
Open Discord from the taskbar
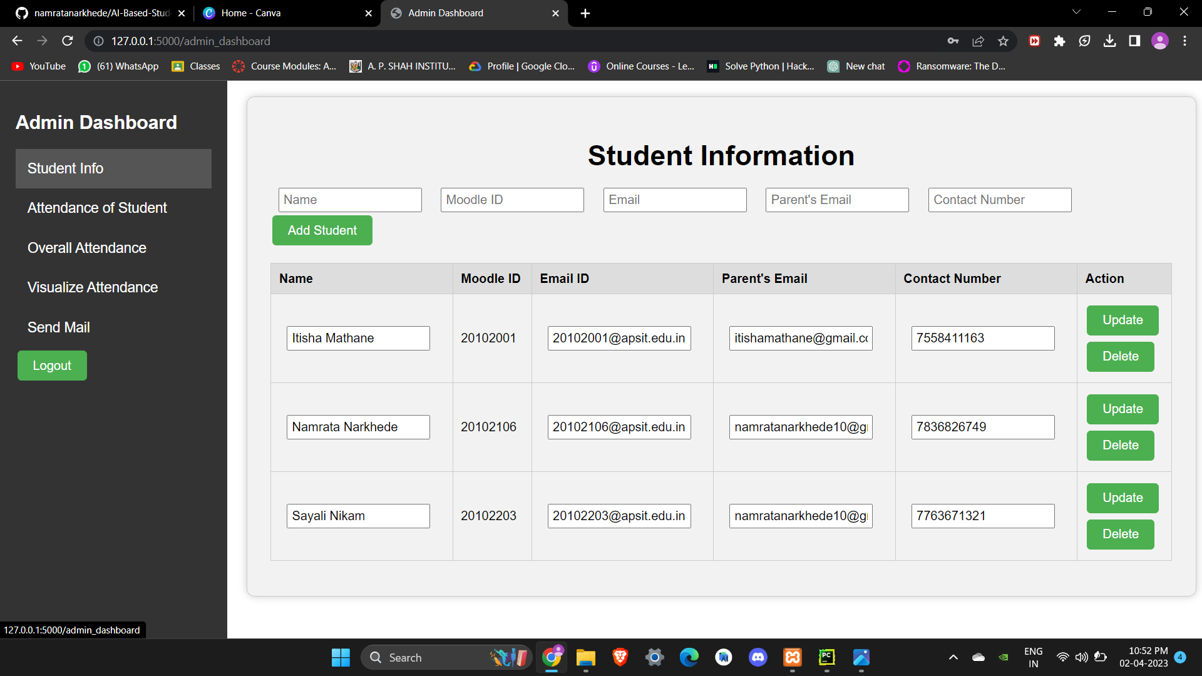(x=758, y=657)
